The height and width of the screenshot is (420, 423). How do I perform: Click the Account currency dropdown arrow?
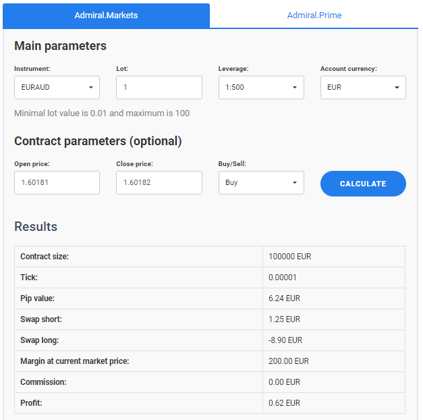point(397,87)
